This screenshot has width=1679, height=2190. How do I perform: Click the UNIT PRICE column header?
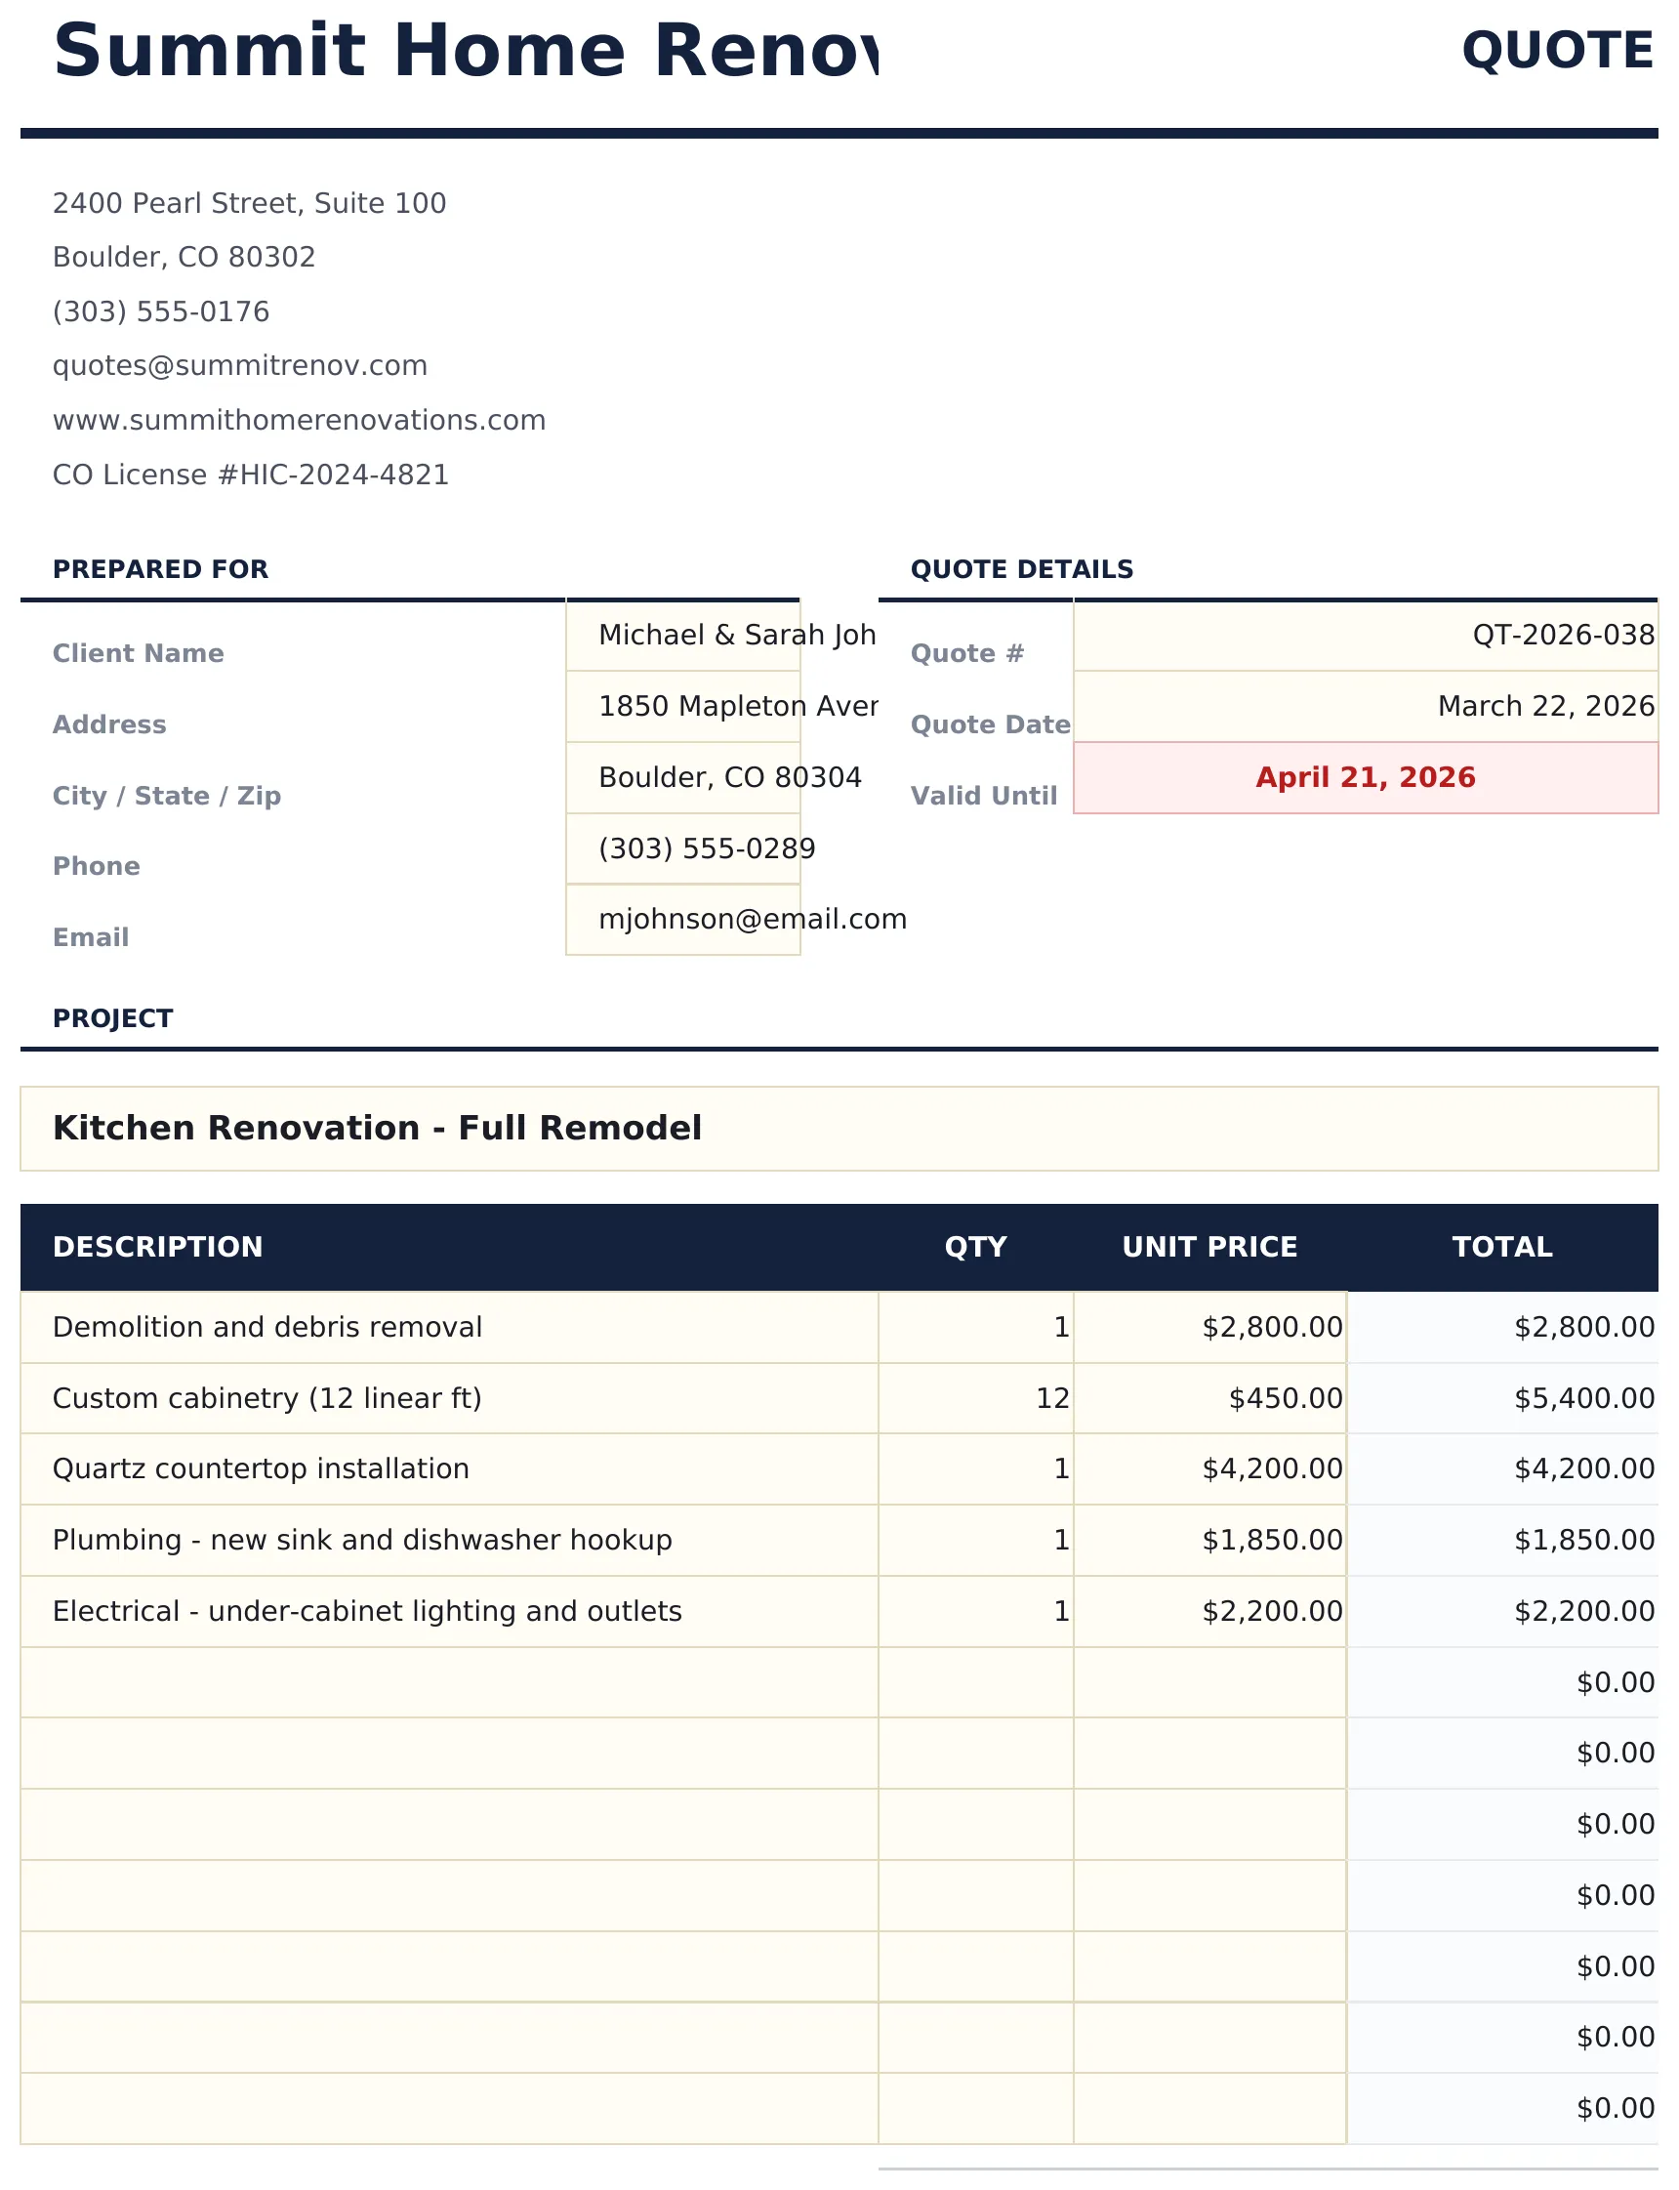click(x=1209, y=1248)
